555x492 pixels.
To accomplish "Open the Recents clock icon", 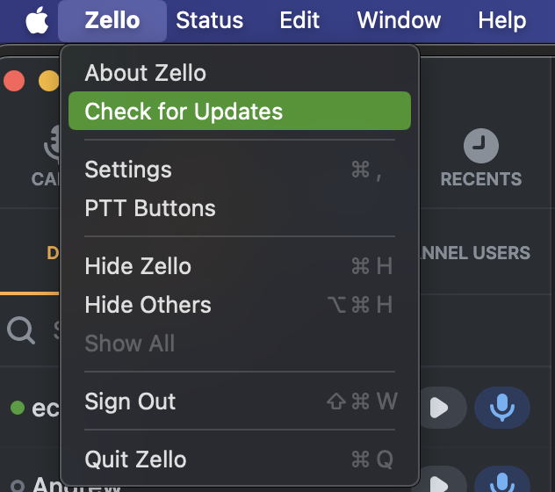I will (x=481, y=146).
